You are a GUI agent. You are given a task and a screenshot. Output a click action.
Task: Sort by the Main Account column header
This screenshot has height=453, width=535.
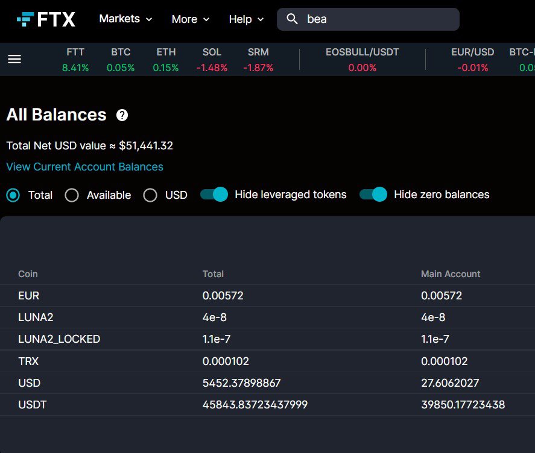click(451, 274)
